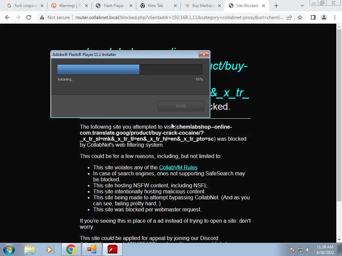Close the 'fuck corpora' tab
The image size is (342, 256).
pyautogui.click(x=42, y=6)
